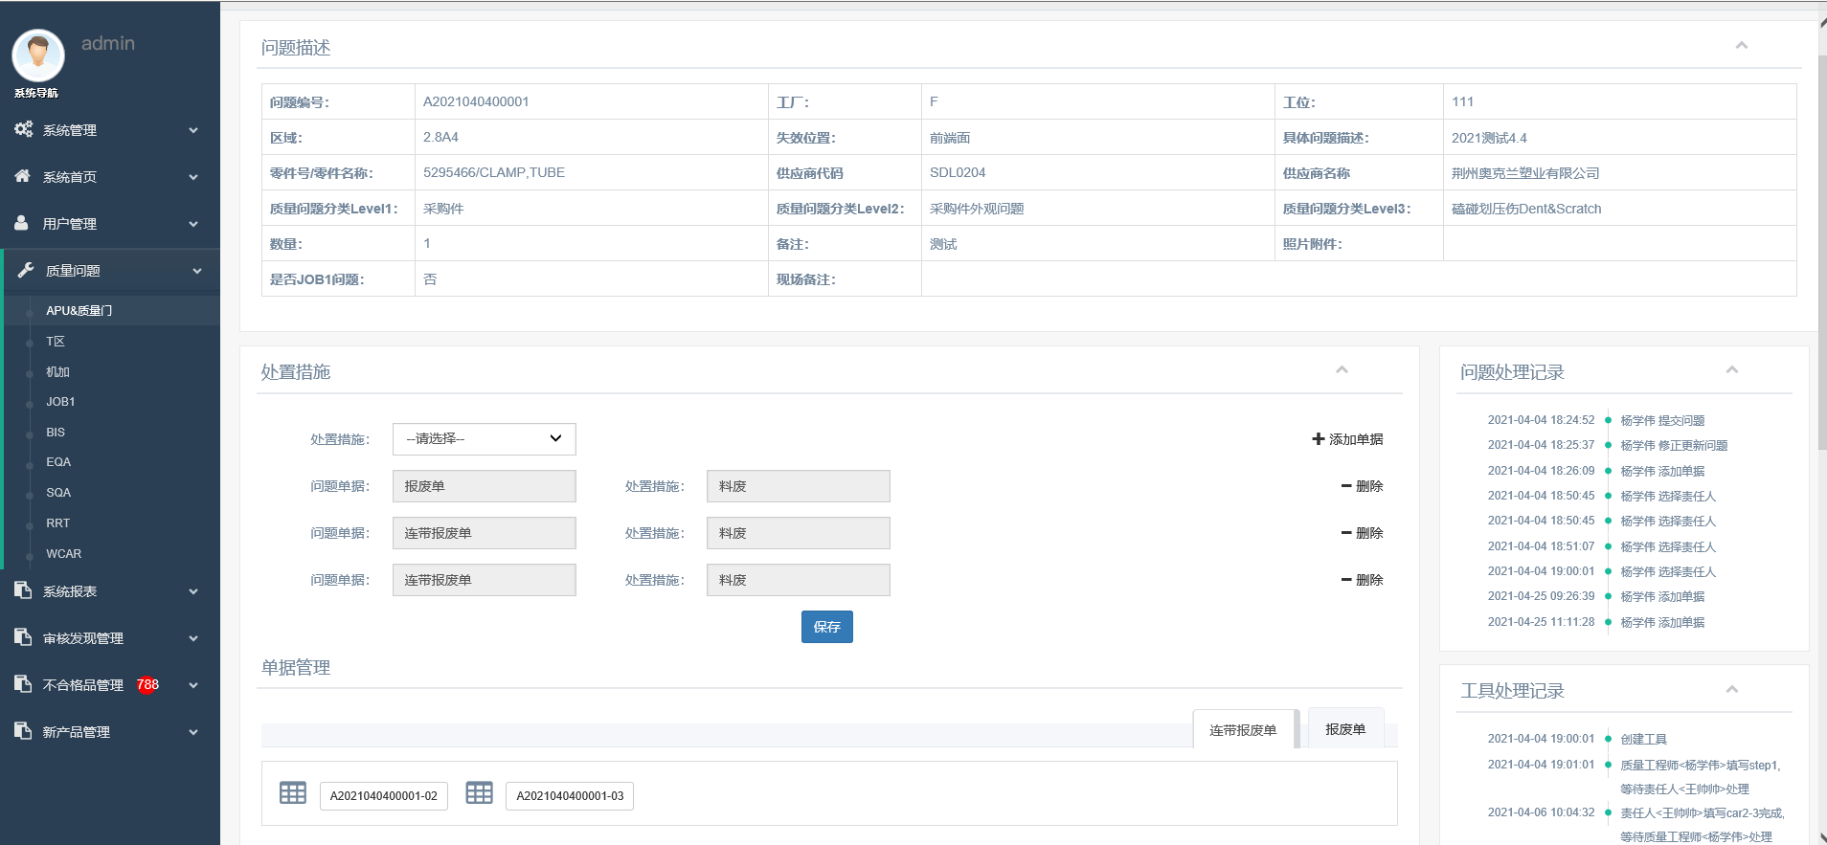Click the page vertical scrollbar
The height and width of the screenshot is (845, 1827).
[1821, 253]
